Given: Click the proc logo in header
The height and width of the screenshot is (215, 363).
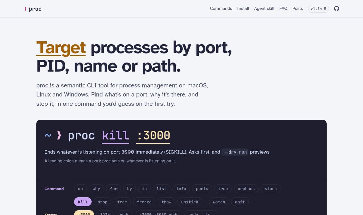Looking at the screenshot, I should click(33, 9).
